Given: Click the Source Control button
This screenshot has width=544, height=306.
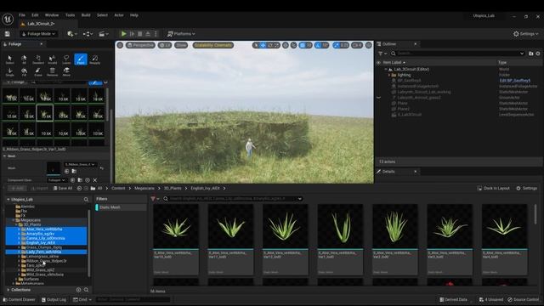Looking at the screenshot, I should [x=524, y=299].
